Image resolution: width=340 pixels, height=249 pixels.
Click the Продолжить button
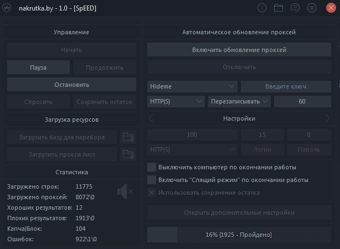click(105, 68)
